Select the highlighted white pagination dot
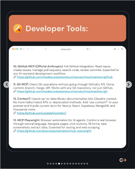The image size is (135, 169). click(x=59, y=164)
